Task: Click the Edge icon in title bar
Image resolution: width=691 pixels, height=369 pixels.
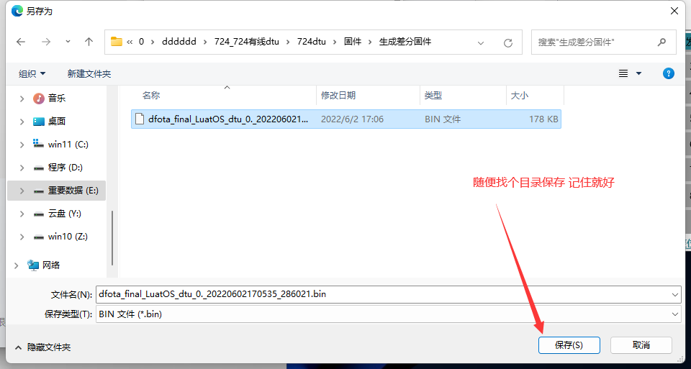Action: click(17, 11)
